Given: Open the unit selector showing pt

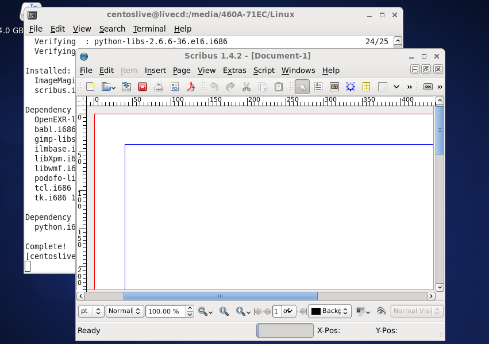Looking at the screenshot, I should (x=91, y=311).
